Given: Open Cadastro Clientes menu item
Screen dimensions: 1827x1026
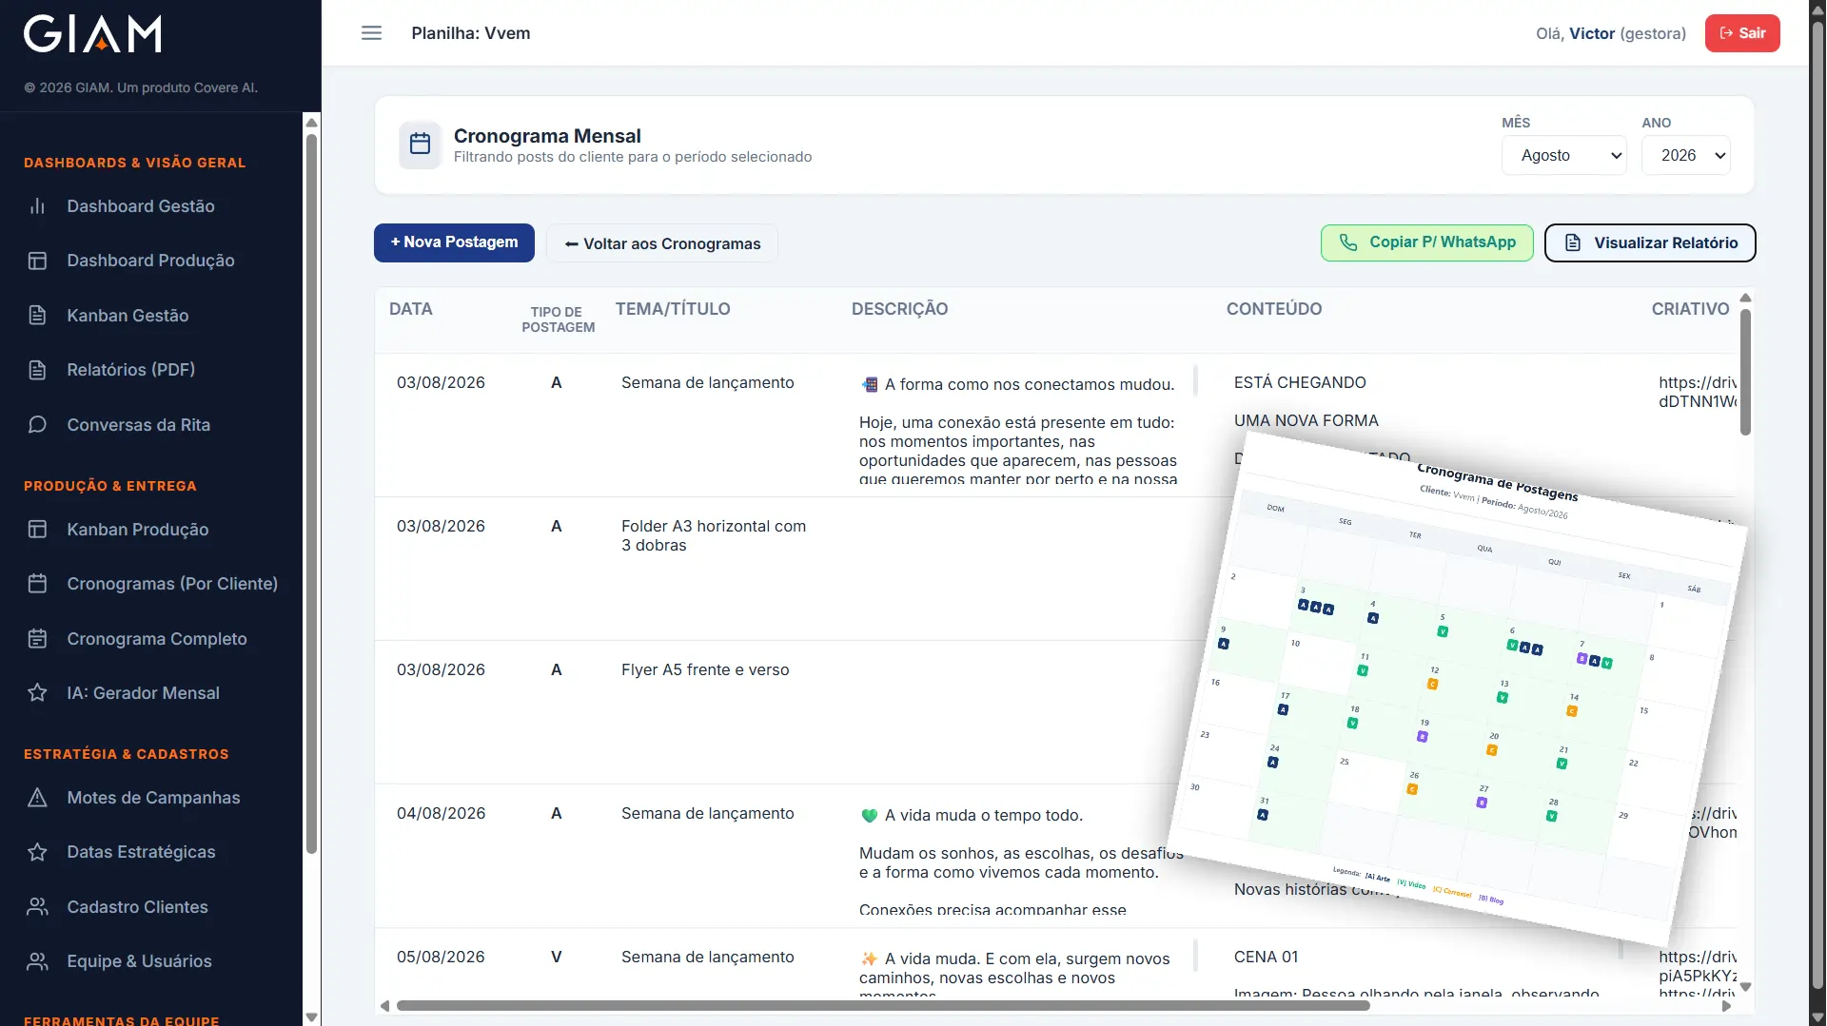Looking at the screenshot, I should coord(137,907).
